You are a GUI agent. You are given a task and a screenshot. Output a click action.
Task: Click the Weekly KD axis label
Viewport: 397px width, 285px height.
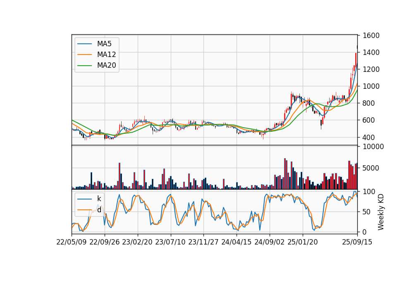click(x=380, y=212)
